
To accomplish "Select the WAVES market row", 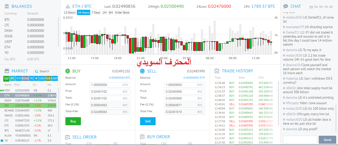I will click(28, 115).
